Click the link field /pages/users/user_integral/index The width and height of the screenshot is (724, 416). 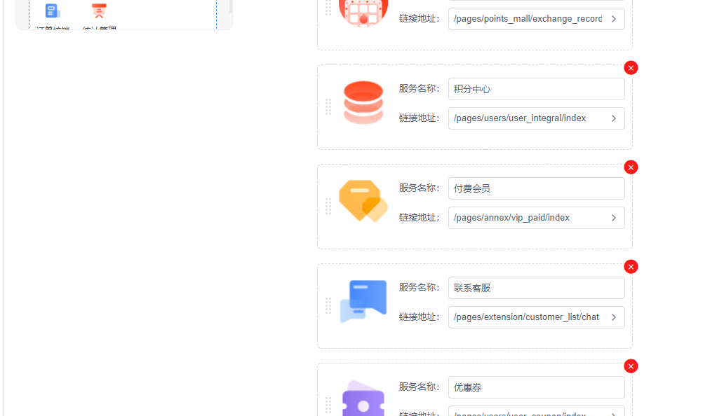click(x=536, y=118)
